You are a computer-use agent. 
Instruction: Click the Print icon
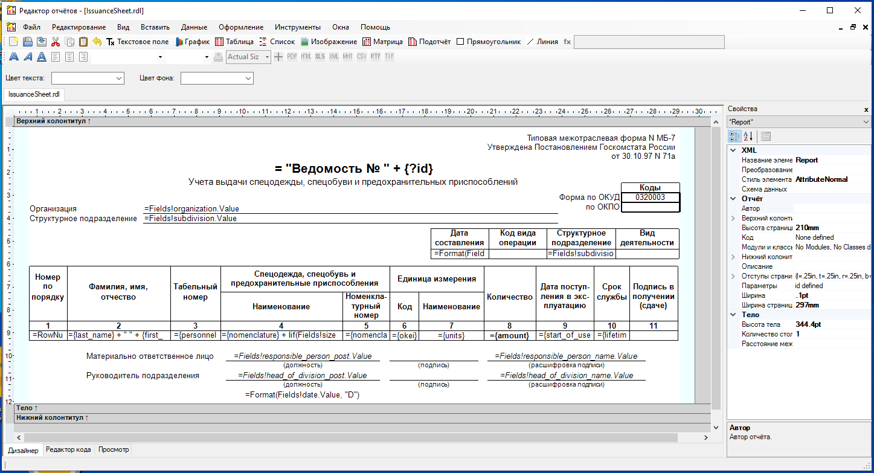pyautogui.click(x=219, y=57)
